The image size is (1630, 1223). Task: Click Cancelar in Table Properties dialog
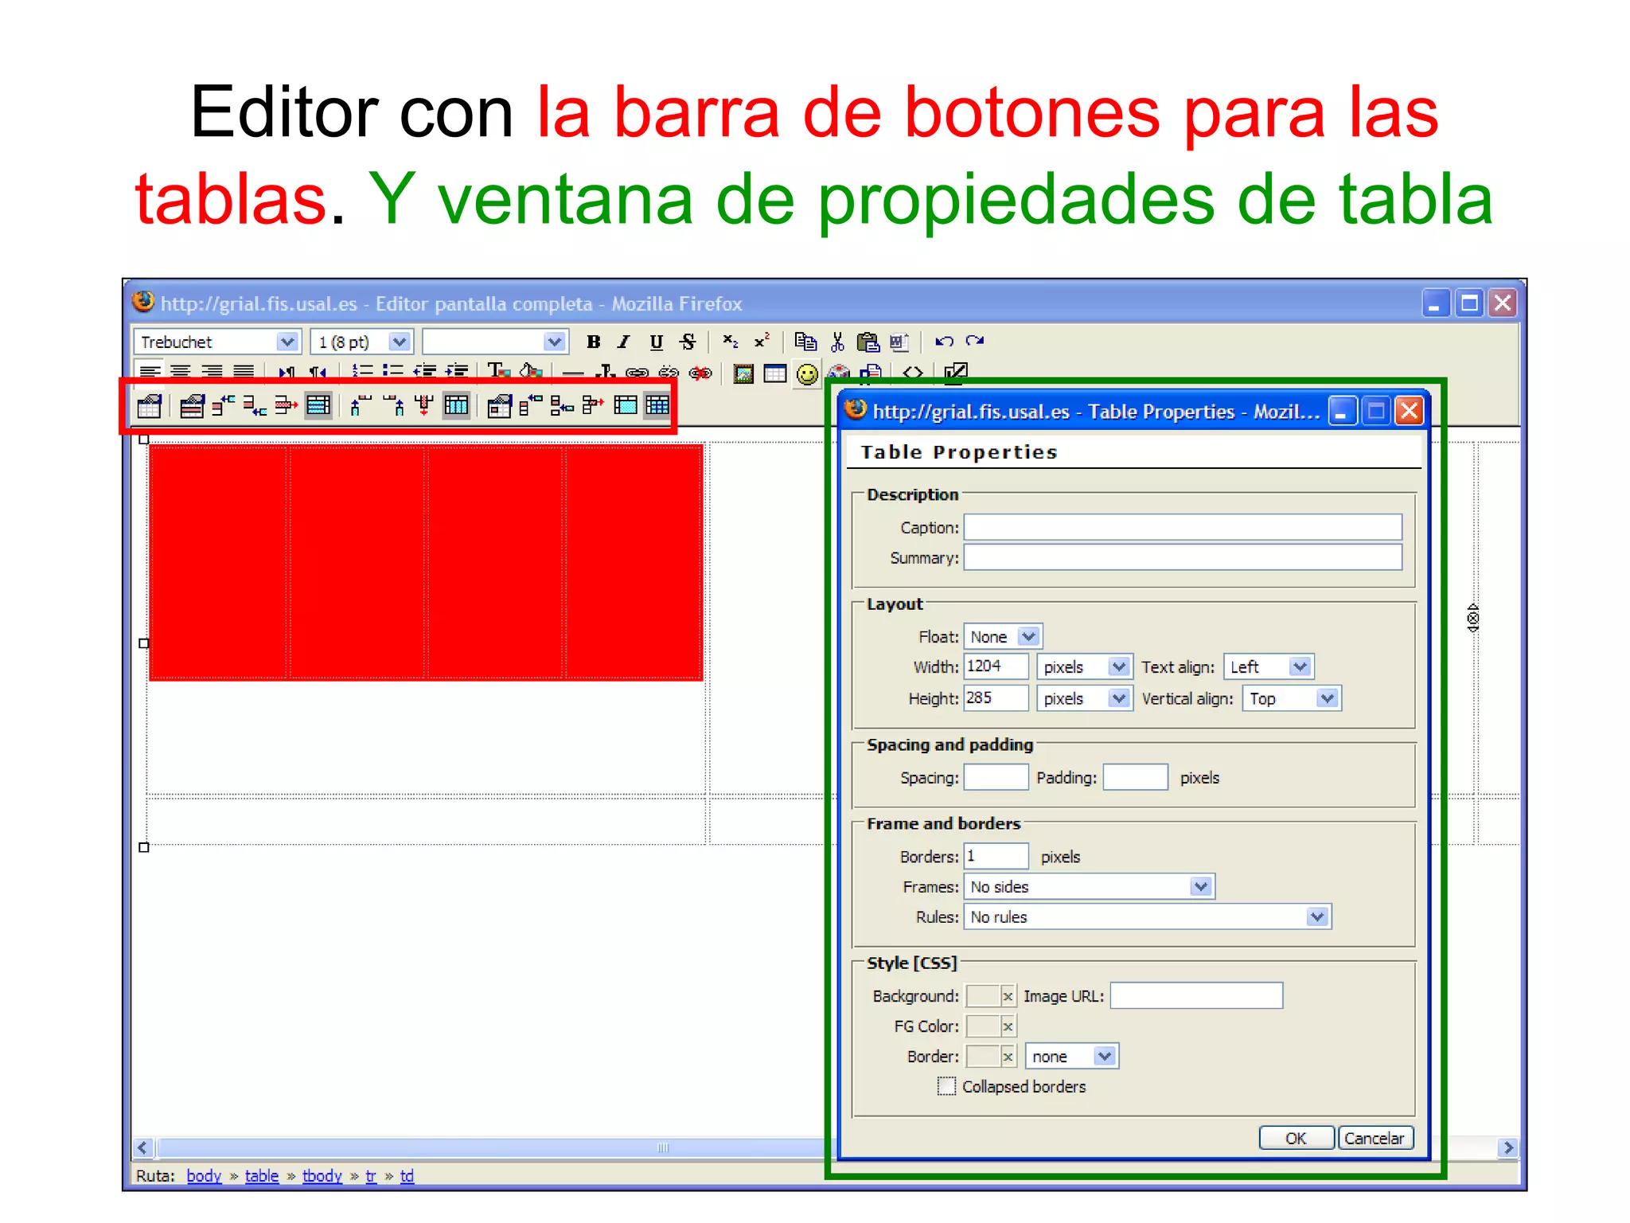[1375, 1139]
